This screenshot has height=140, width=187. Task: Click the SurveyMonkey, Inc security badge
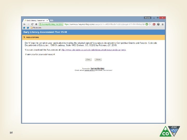tap(51, 24)
